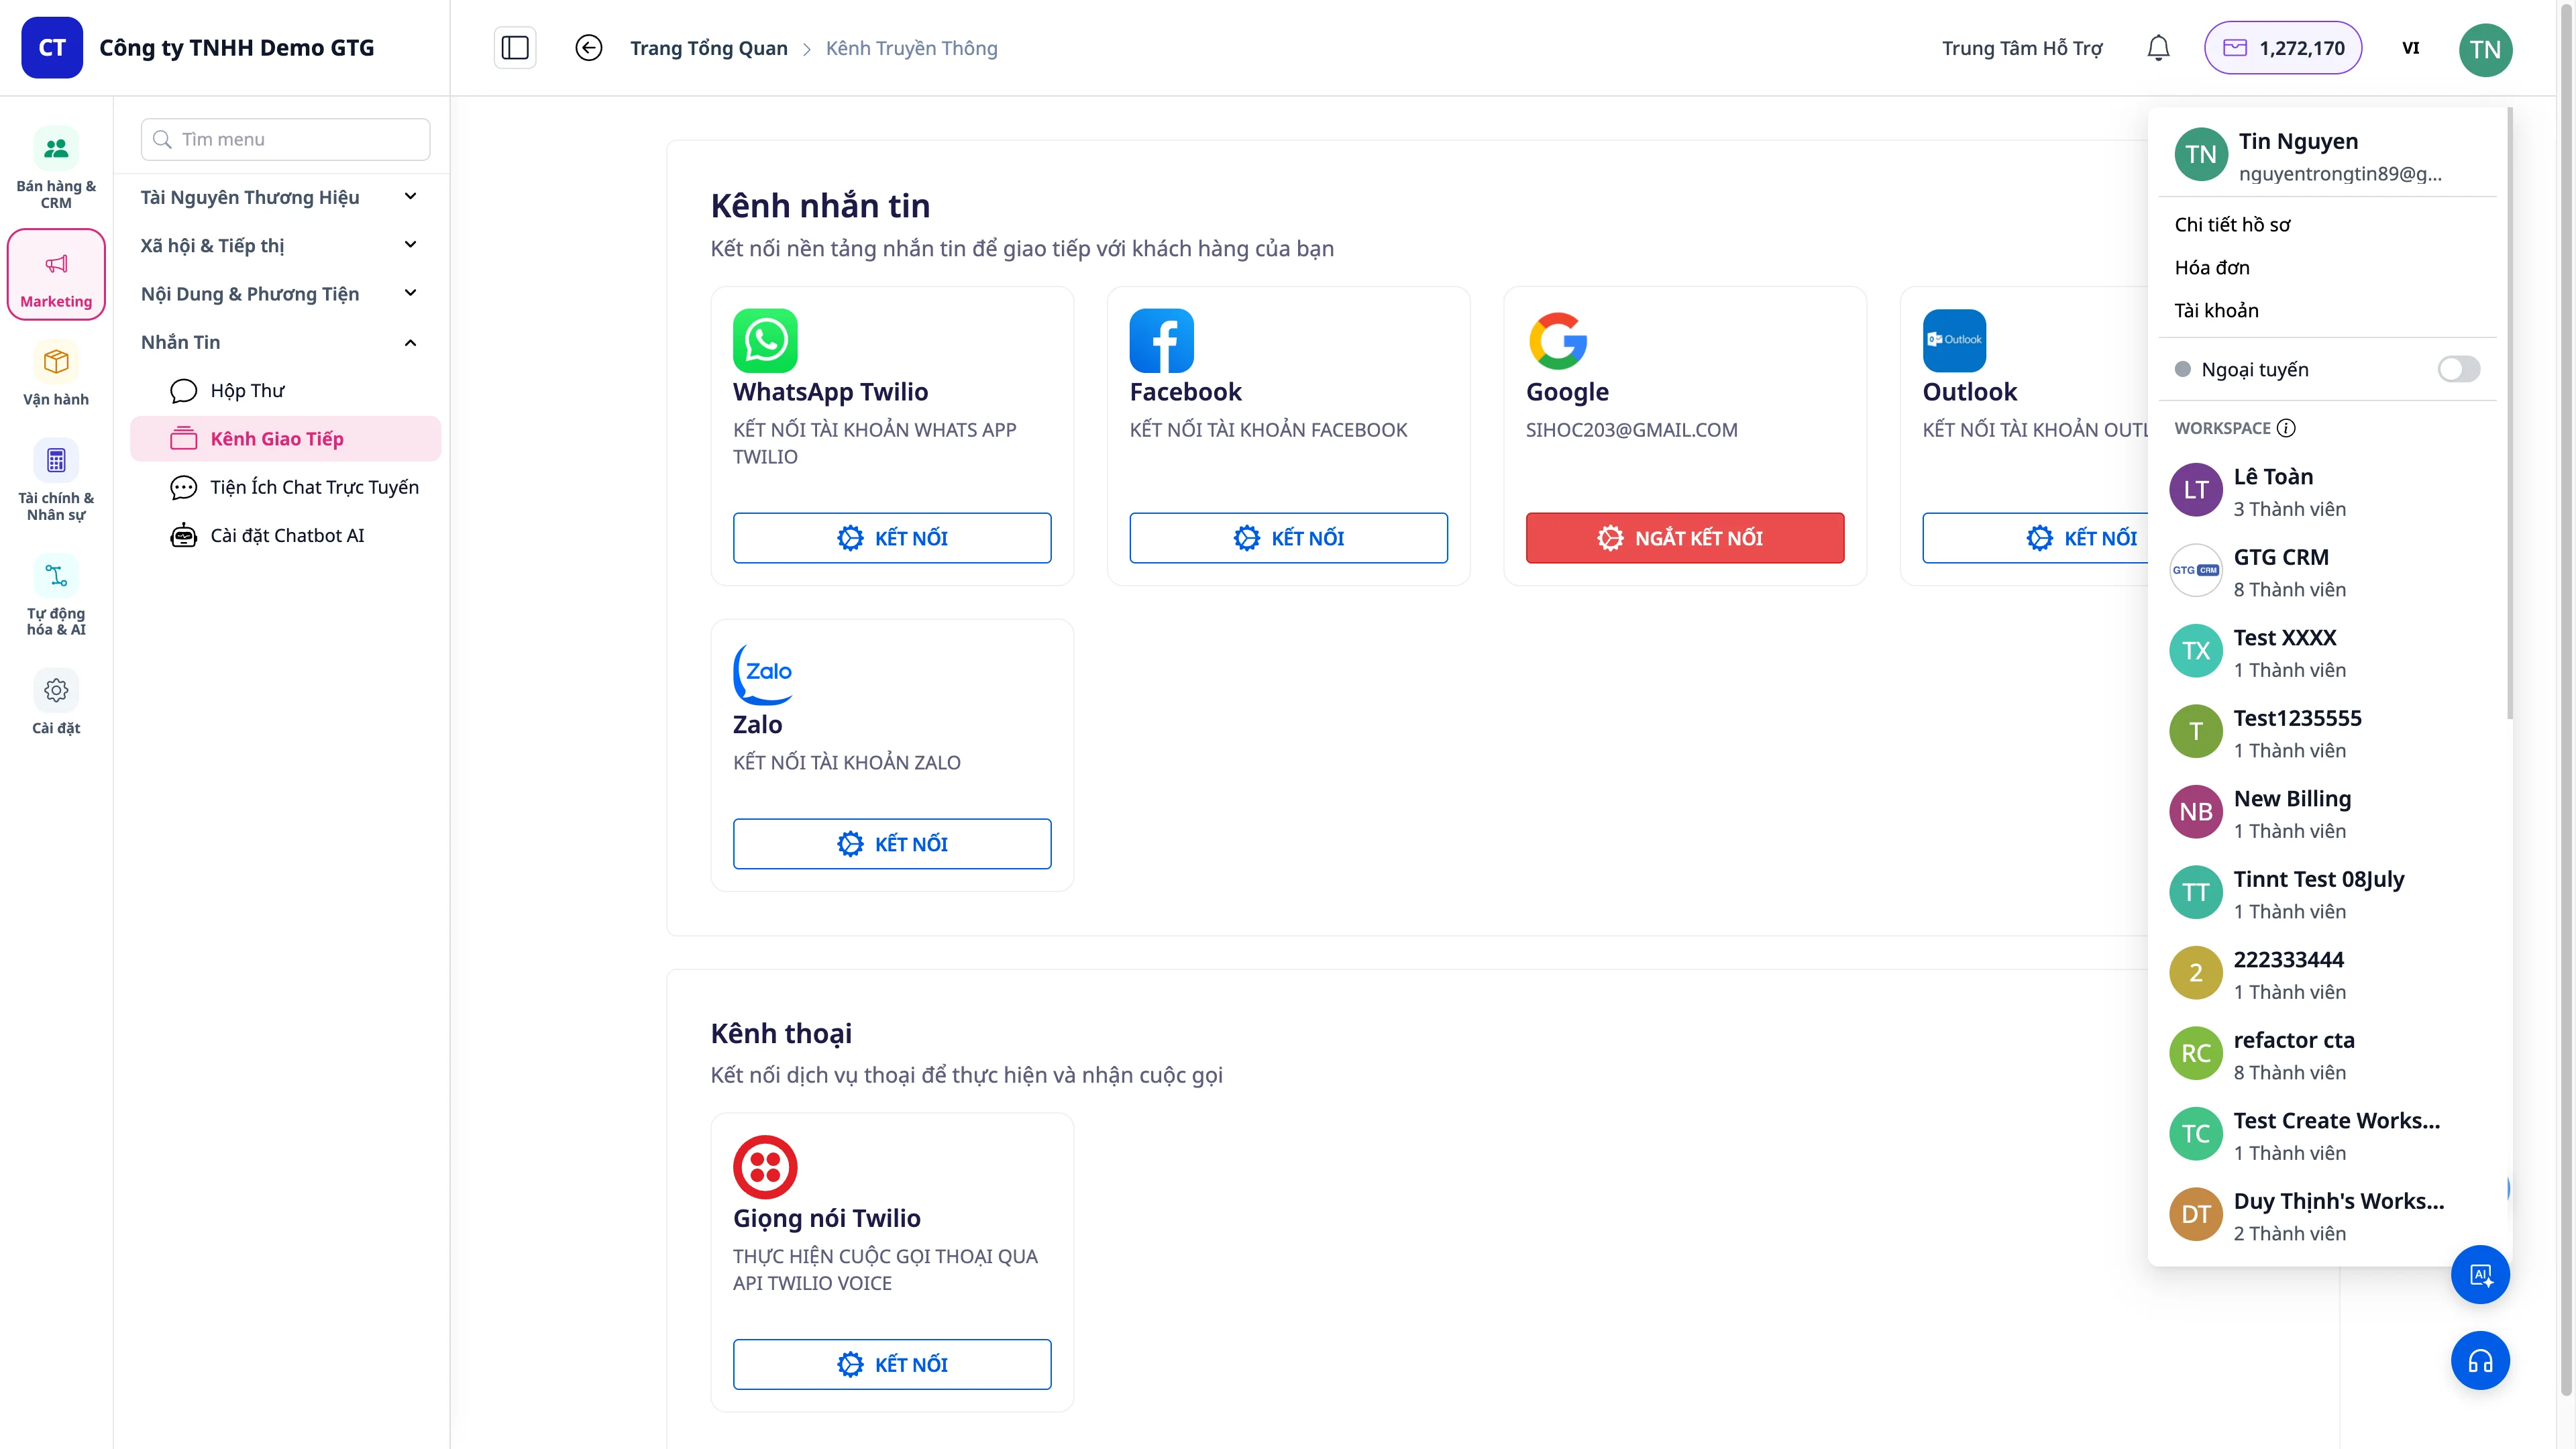Open Chi tiết hồ sơ from profile menu

2232,224
